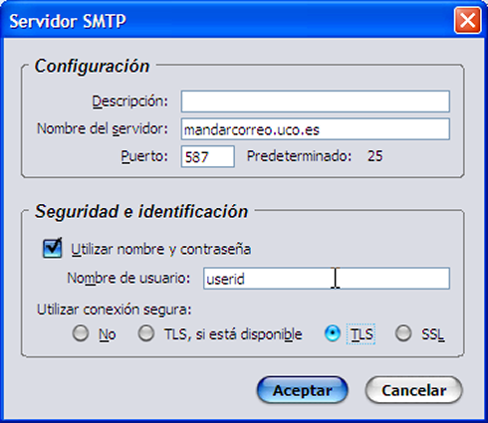Image resolution: width=488 pixels, height=423 pixels.
Task: Click the Descripción label text
Action: (x=129, y=102)
